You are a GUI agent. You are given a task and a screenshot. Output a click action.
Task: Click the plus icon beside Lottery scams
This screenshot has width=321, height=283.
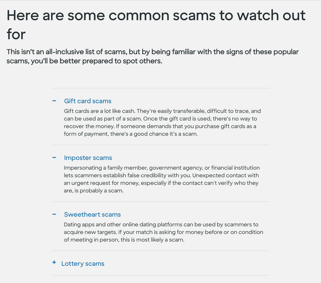tap(54, 263)
